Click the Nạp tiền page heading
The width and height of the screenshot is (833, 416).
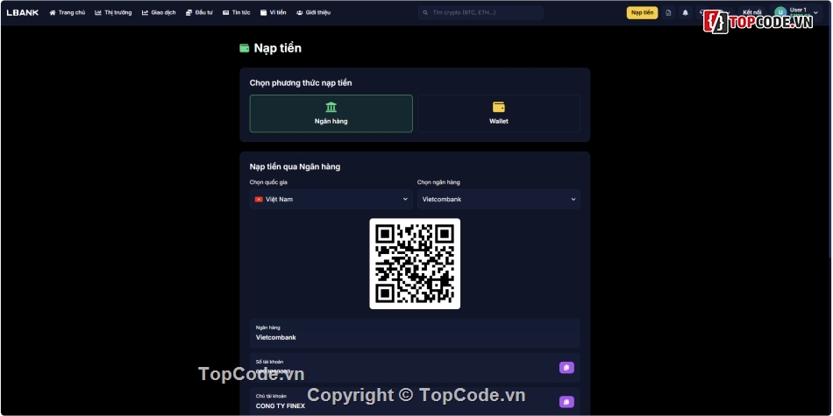[x=277, y=48]
